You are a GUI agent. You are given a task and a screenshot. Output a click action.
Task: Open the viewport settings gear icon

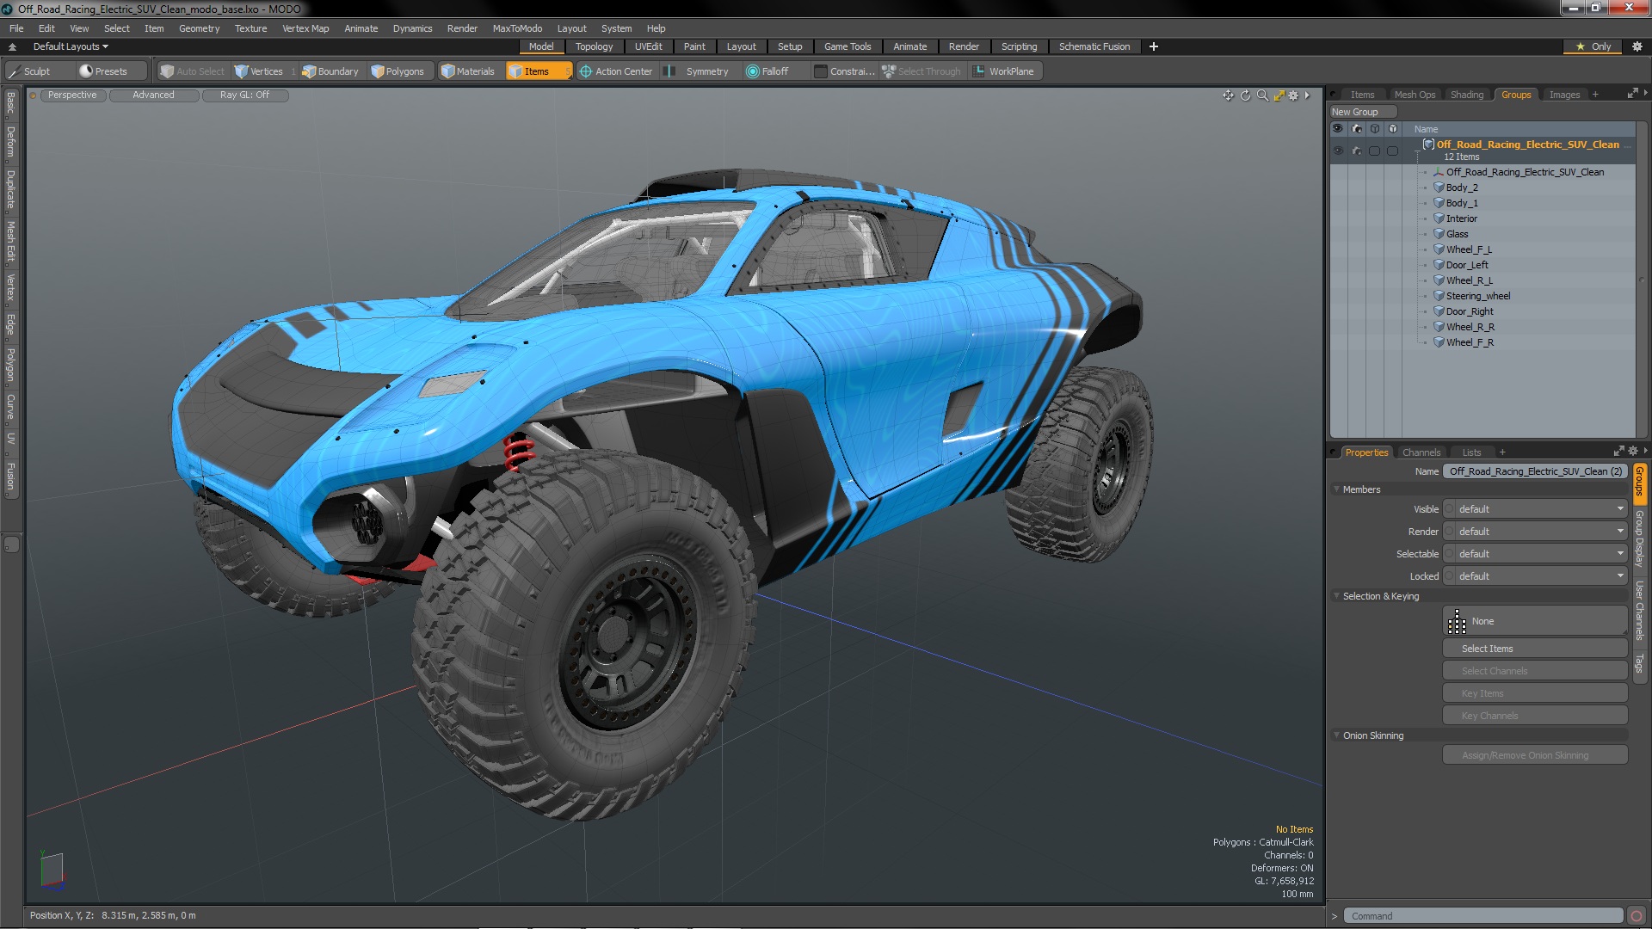(x=1293, y=95)
